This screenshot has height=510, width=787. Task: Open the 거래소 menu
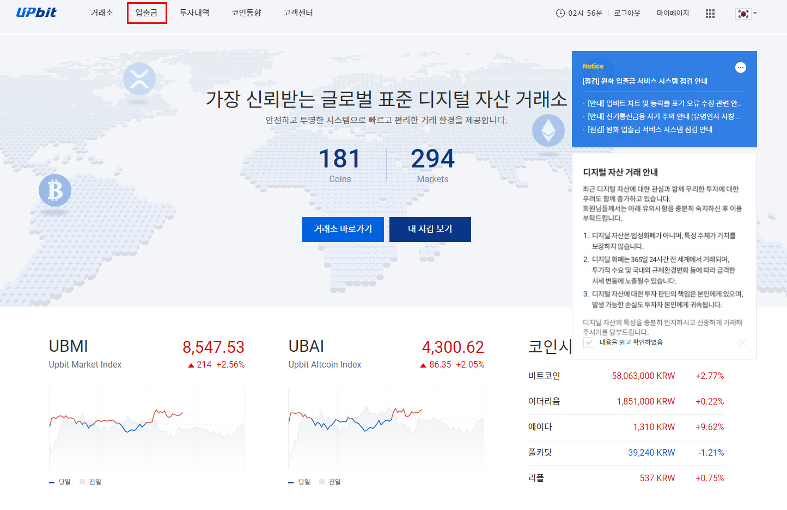coord(102,13)
